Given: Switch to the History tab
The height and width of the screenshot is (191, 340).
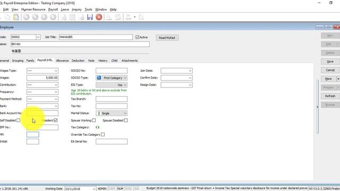Looking at the screenshot, I should (103, 60).
